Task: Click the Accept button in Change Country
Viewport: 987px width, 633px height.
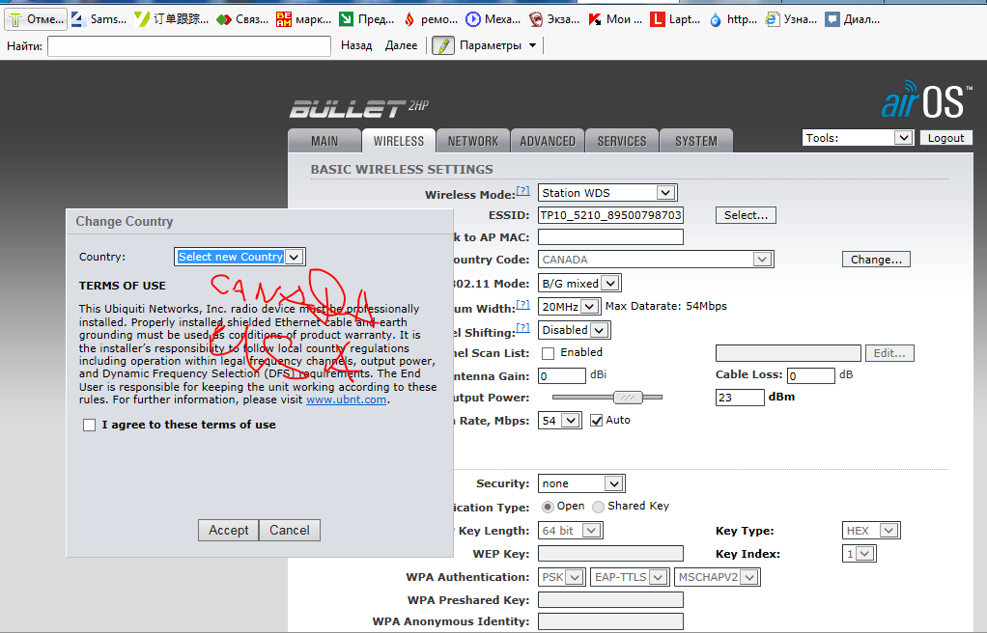Action: click(229, 530)
